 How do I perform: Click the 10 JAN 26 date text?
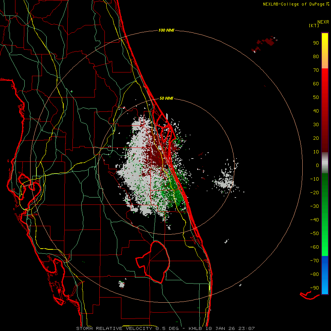[x=220, y=328]
